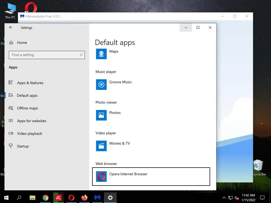The height and width of the screenshot is (203, 271).
Task: Change default photo viewer Photos
Action: 151,115
